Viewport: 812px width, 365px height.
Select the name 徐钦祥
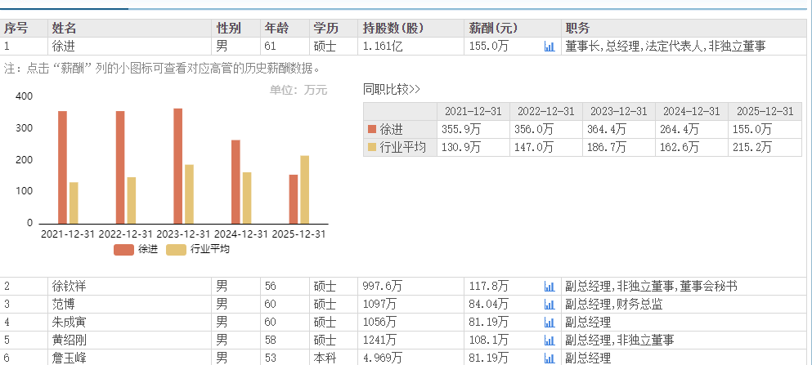[x=69, y=286]
